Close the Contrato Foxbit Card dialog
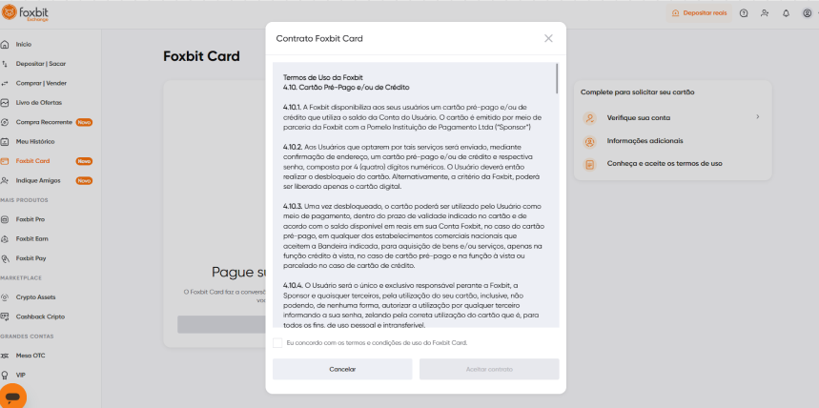819x408 pixels. [548, 38]
